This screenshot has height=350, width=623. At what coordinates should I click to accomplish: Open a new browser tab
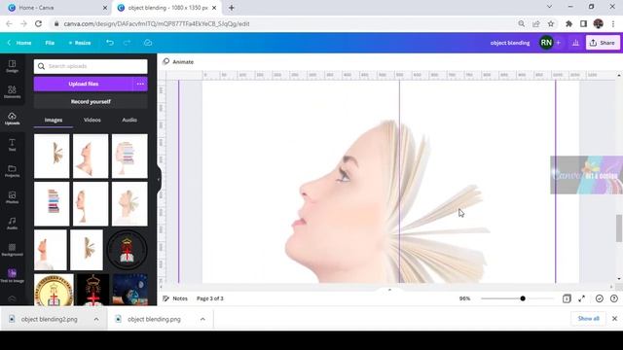[232, 8]
